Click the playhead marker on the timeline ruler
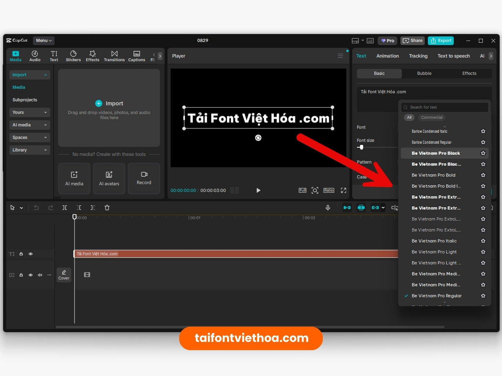 (x=75, y=217)
